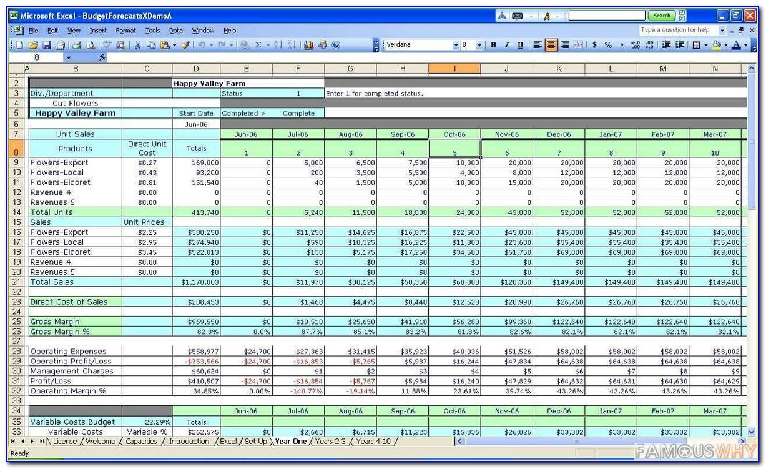
Task: Click the Cut scissors icon
Action: click(x=137, y=45)
